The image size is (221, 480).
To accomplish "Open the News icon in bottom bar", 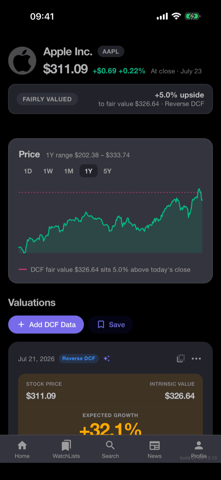I will click(x=155, y=446).
